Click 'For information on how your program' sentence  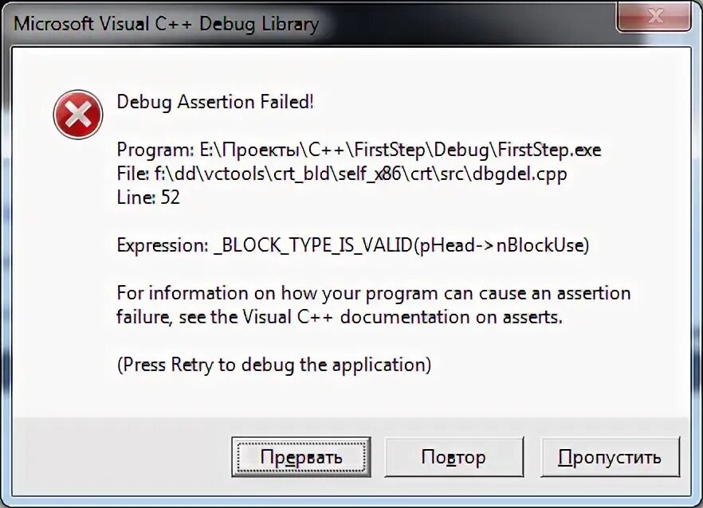coord(373,293)
